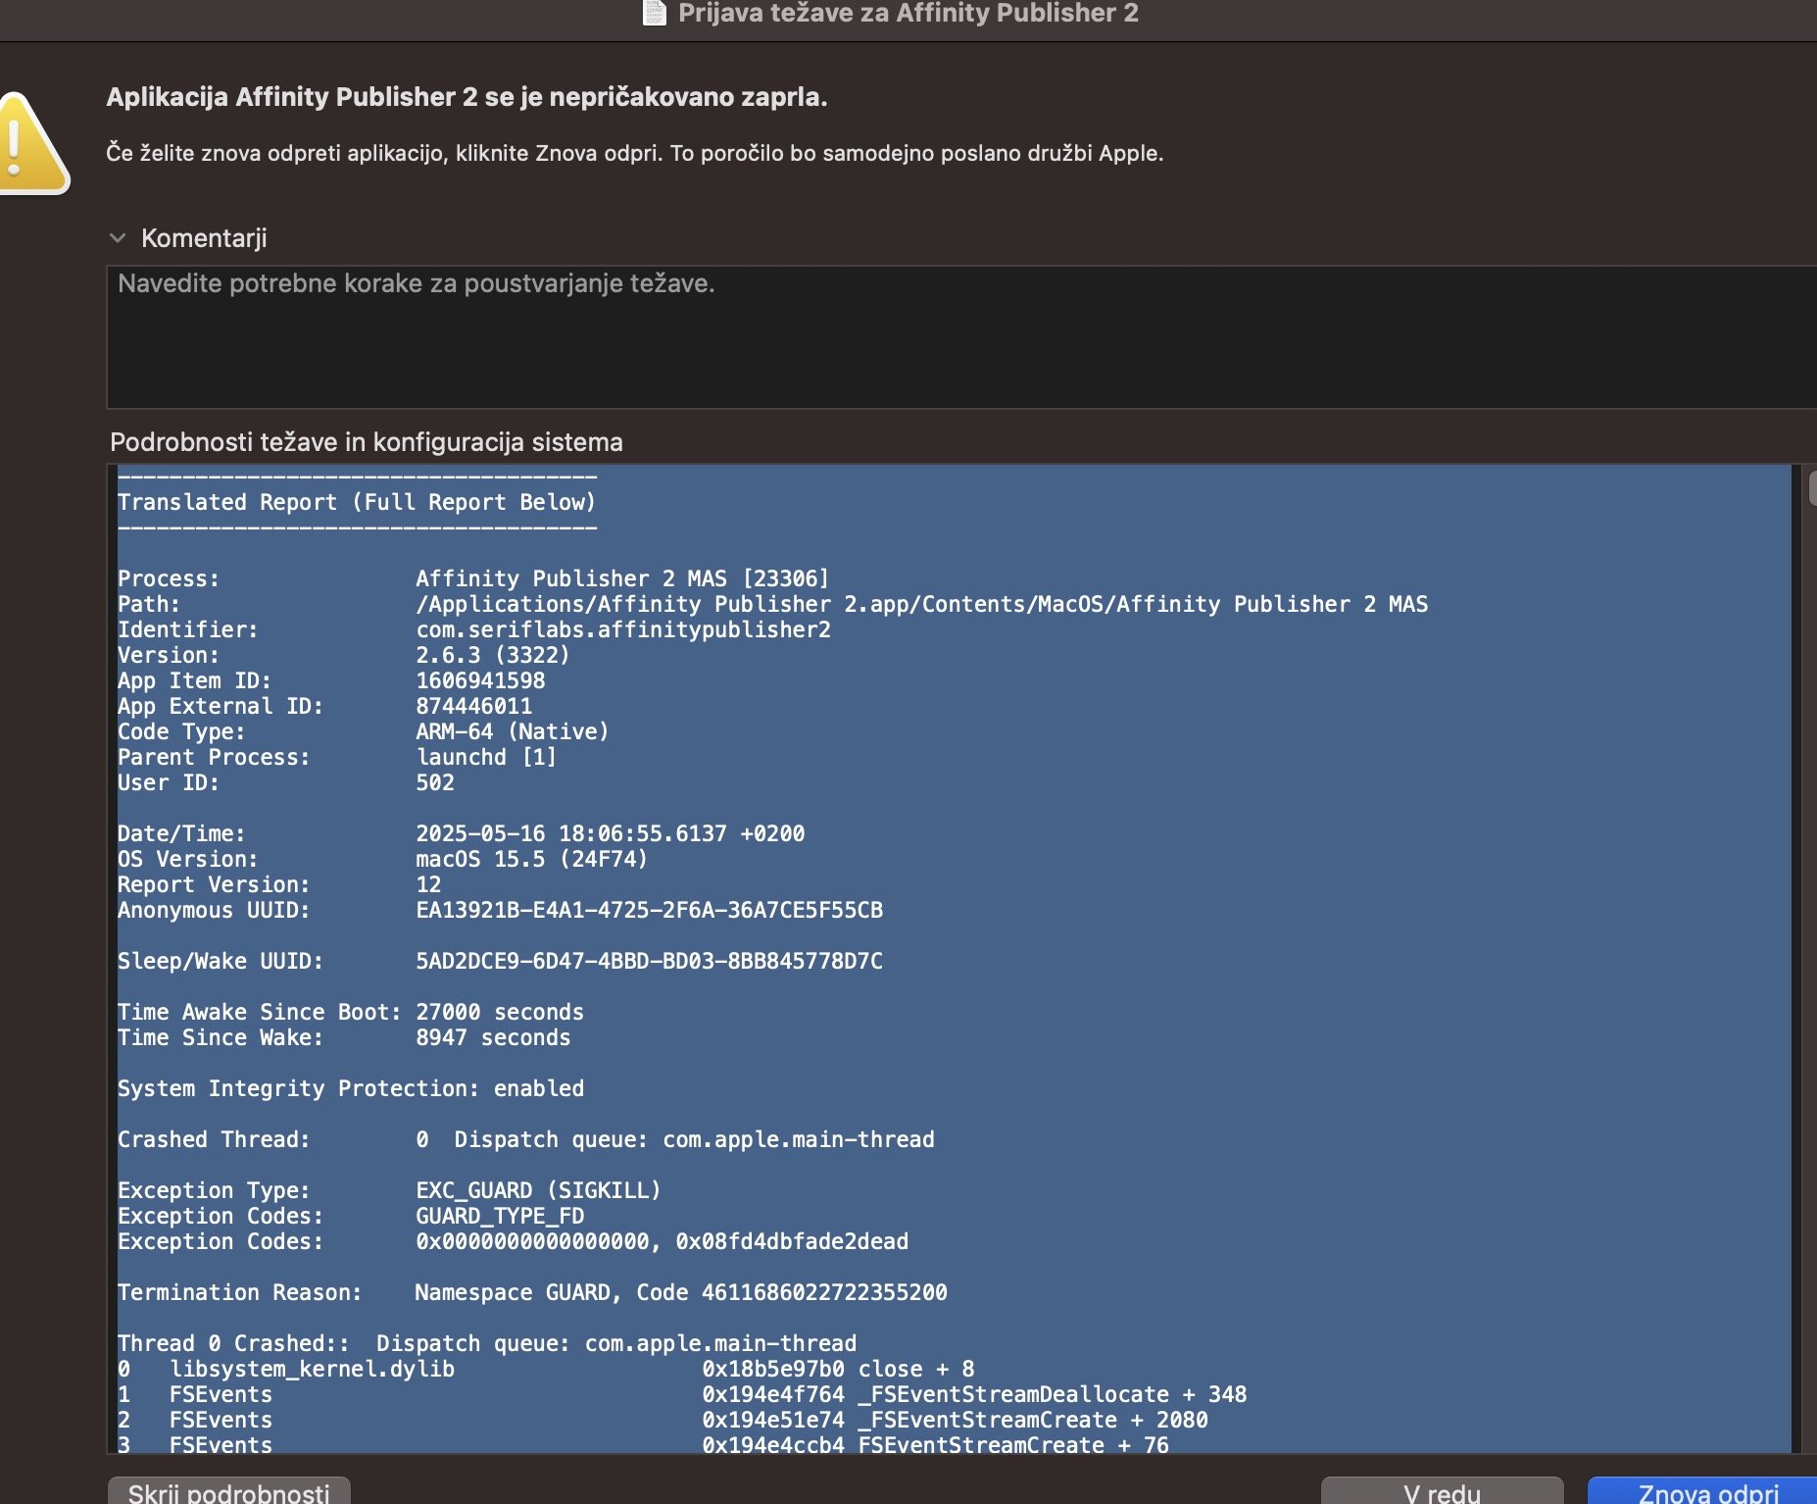1817x1504 pixels.
Task: Click the comments field "Navedite potrebne korake"
Action: [x=961, y=336]
